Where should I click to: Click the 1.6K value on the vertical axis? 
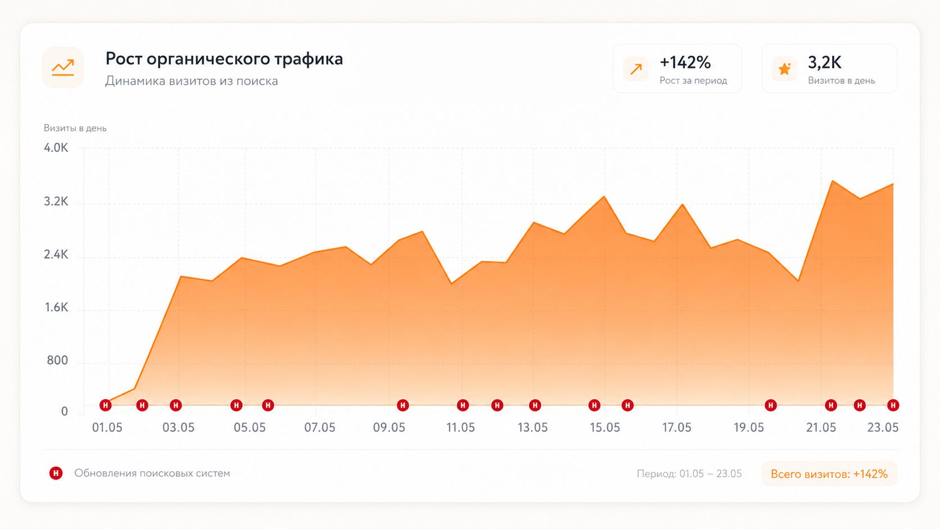(57, 308)
